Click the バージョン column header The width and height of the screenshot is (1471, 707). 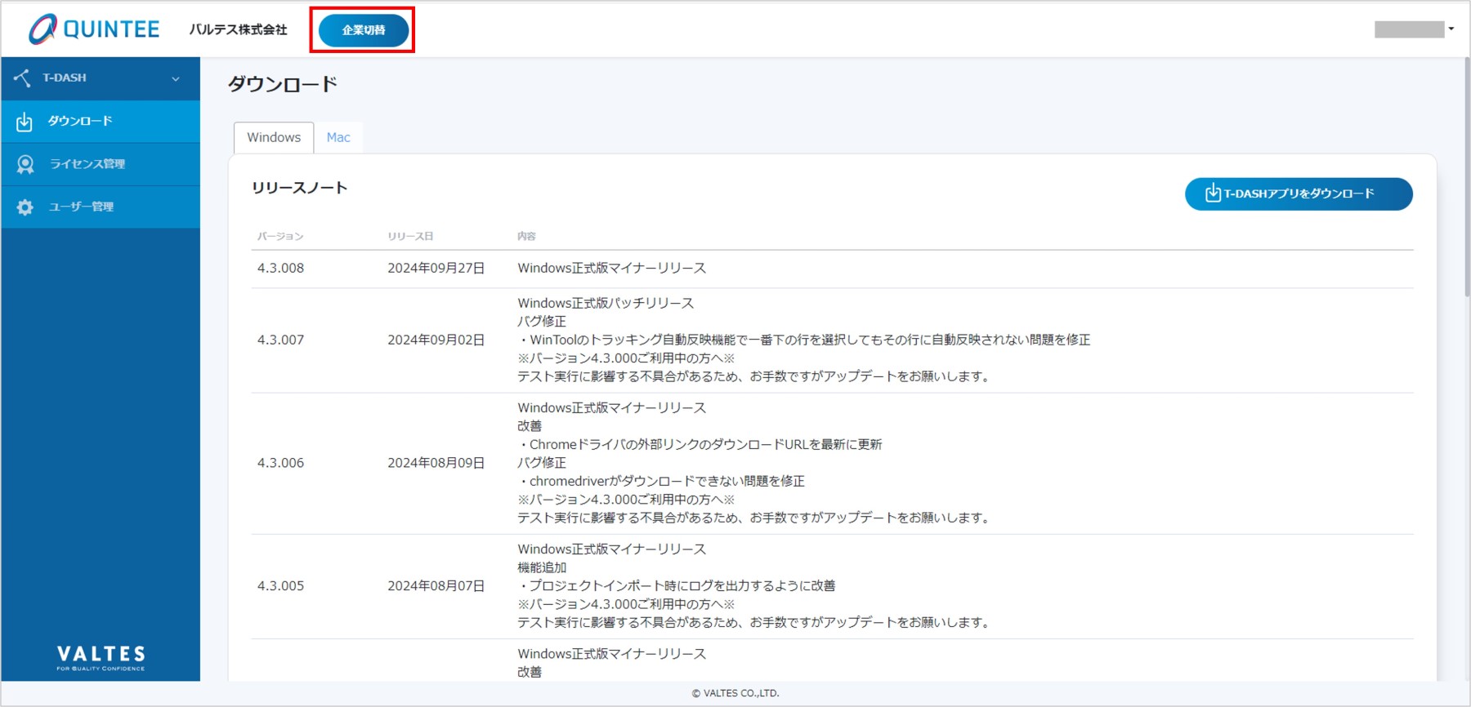(x=280, y=236)
